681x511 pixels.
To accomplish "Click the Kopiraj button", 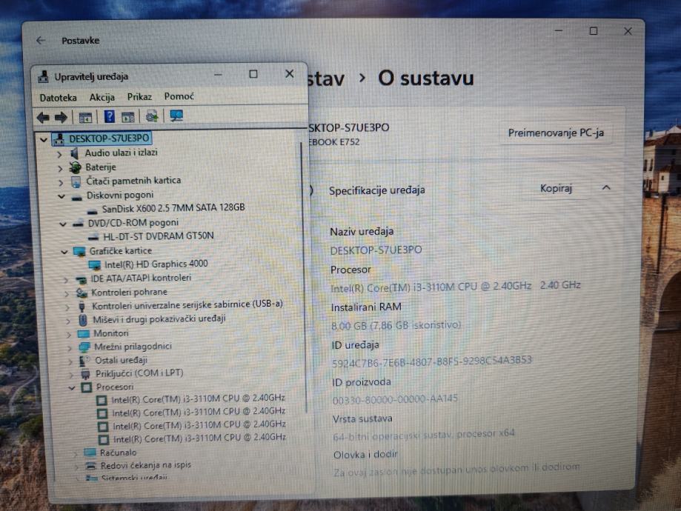I will [556, 188].
